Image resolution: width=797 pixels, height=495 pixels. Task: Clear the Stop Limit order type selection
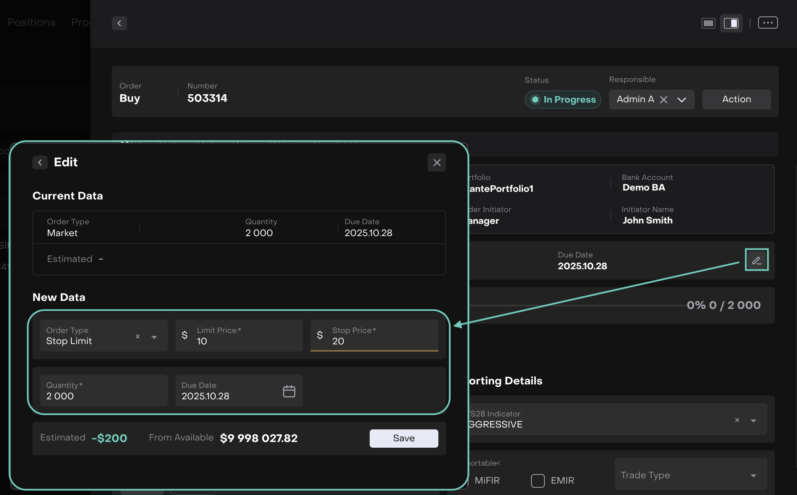click(138, 336)
